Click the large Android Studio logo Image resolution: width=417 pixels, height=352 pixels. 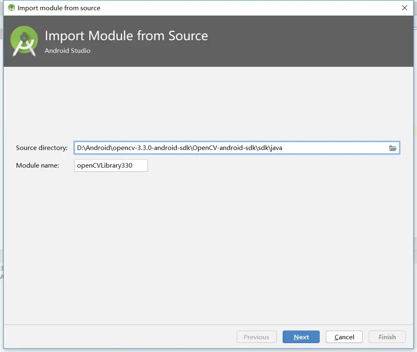pos(24,41)
